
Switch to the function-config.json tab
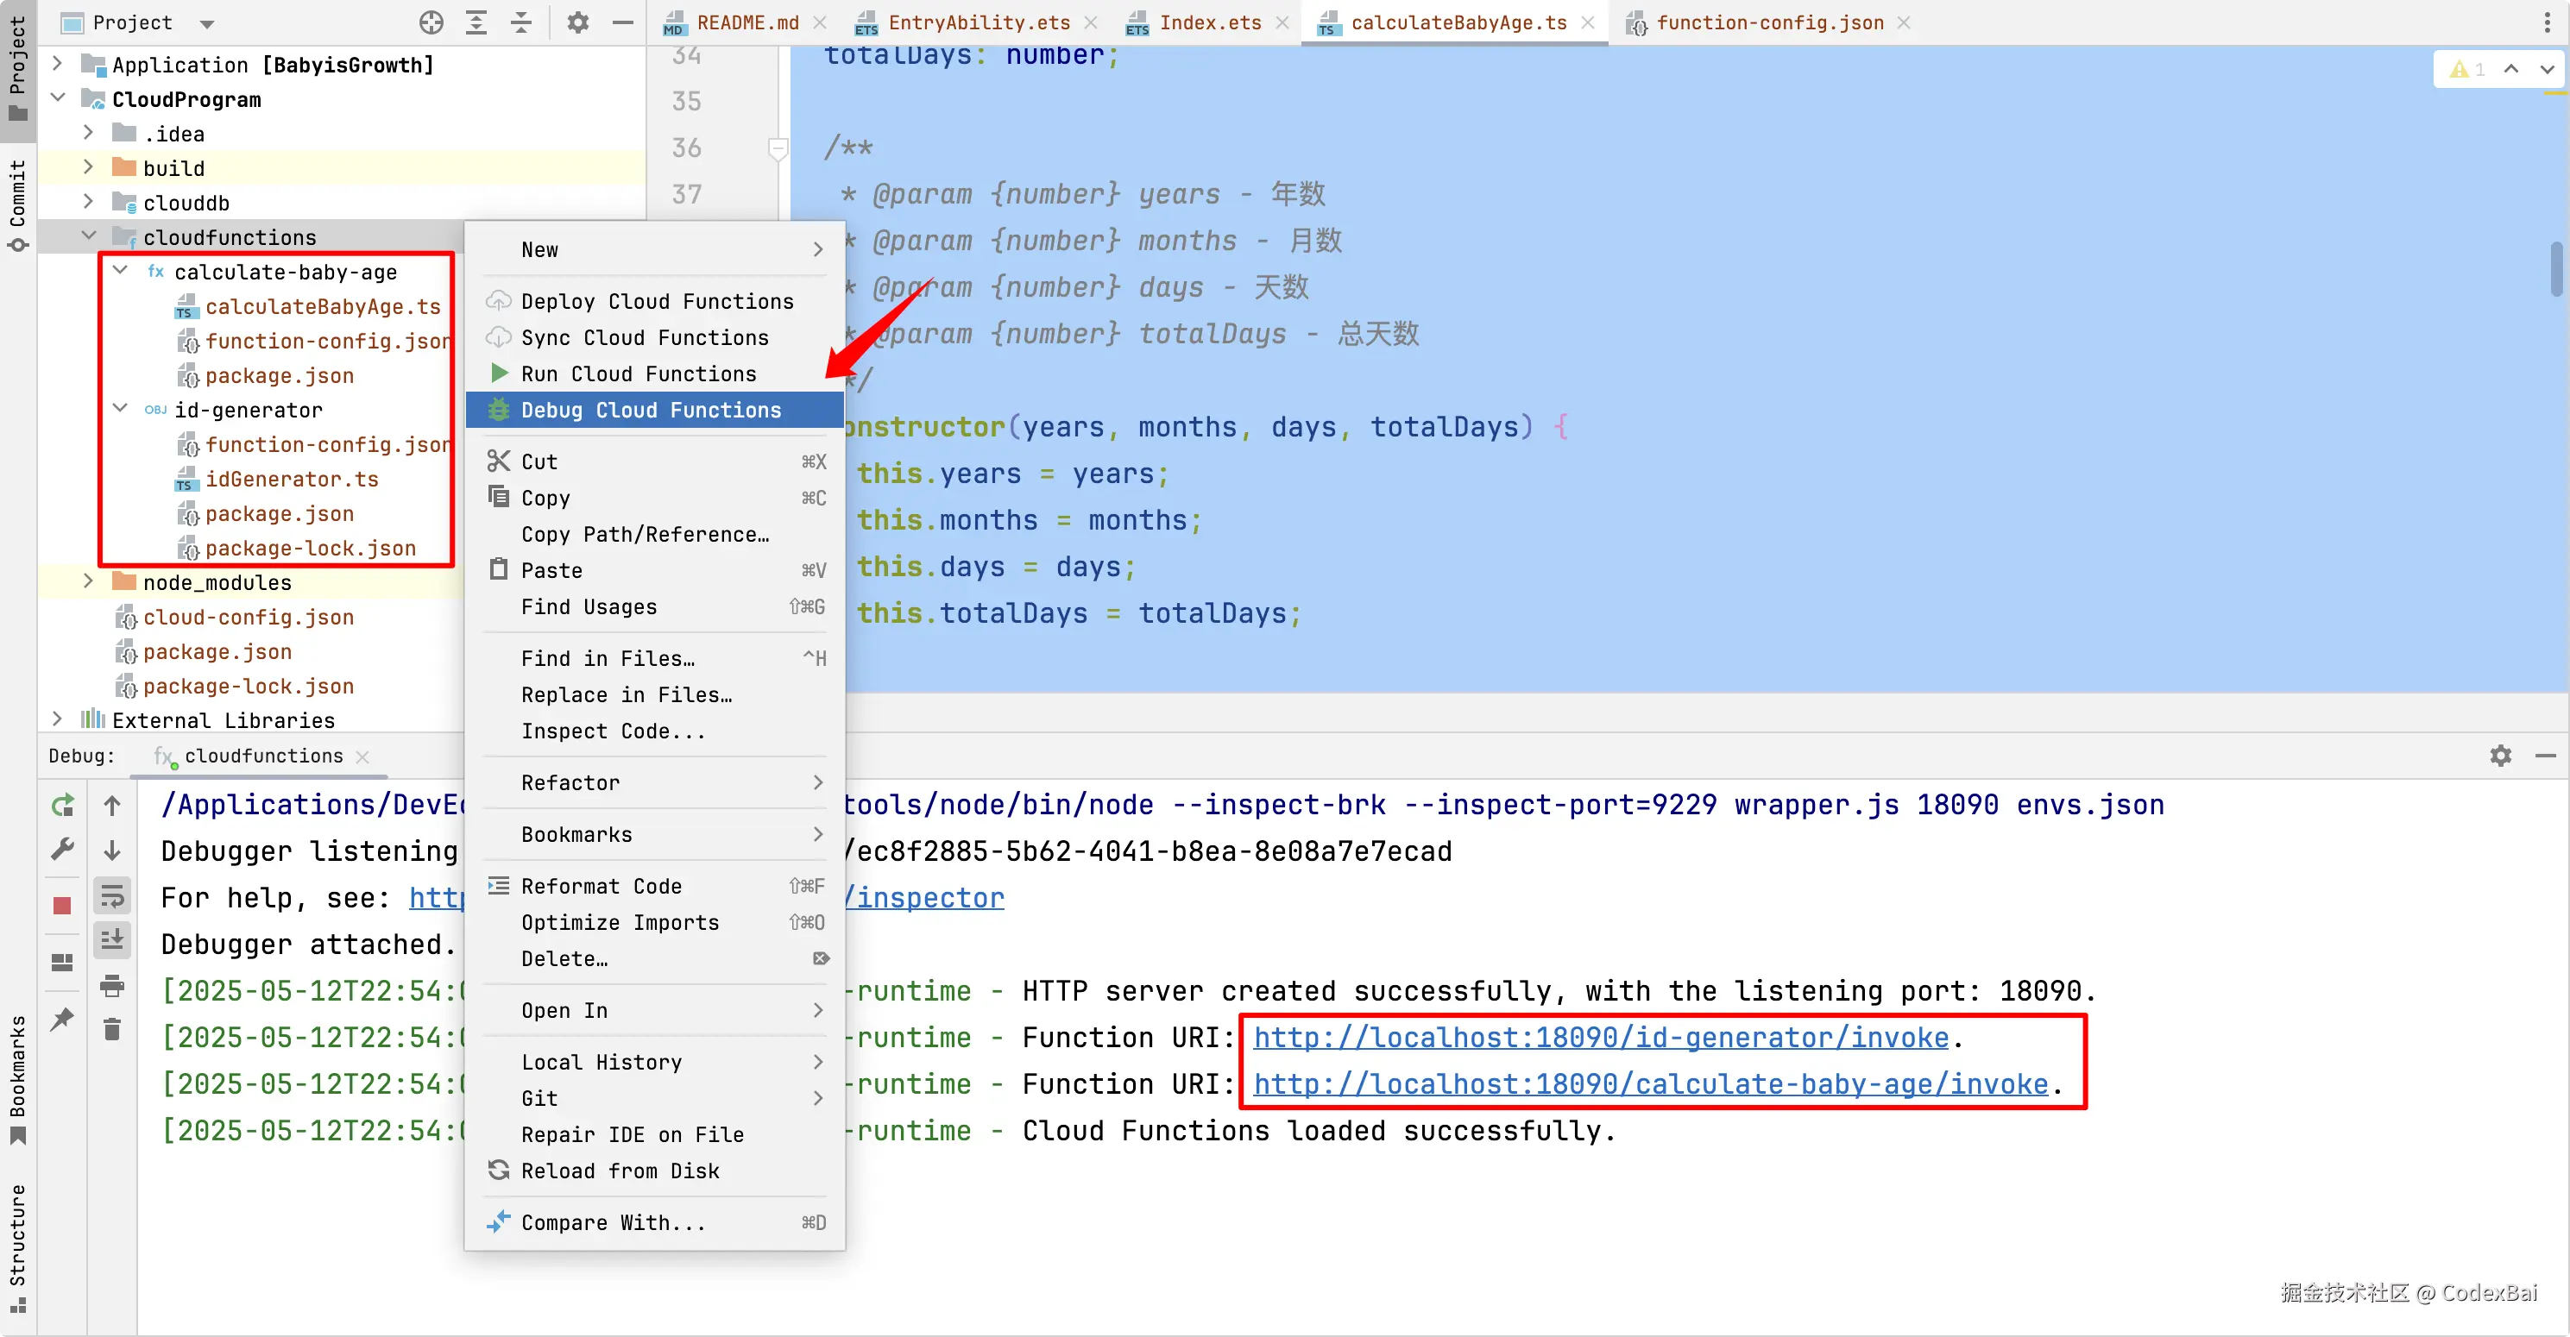tap(1768, 23)
